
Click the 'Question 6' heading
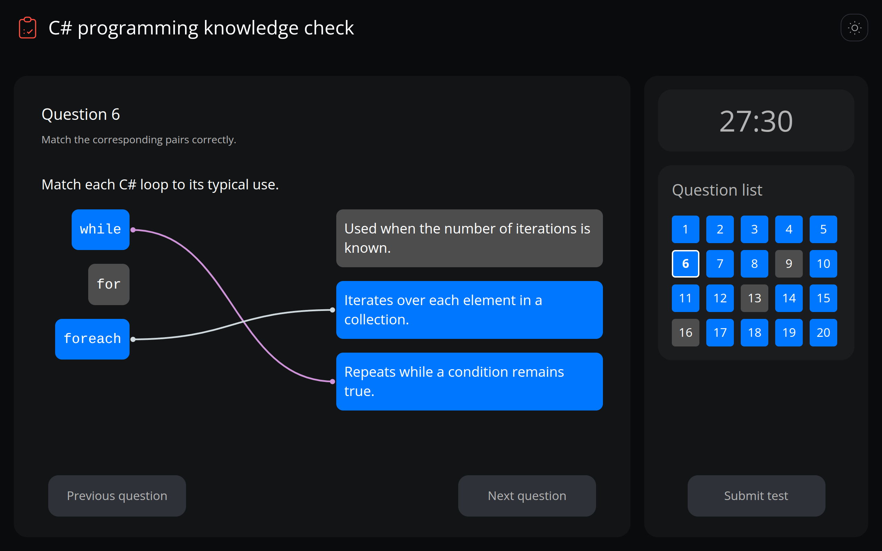click(x=81, y=114)
